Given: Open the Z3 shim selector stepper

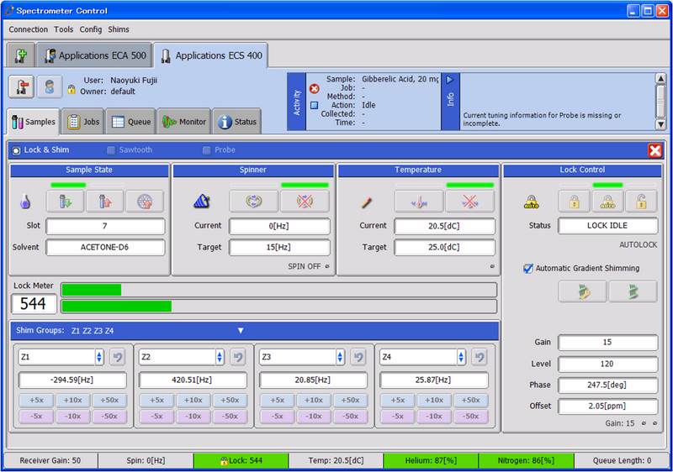Looking at the screenshot, I should coord(341,357).
